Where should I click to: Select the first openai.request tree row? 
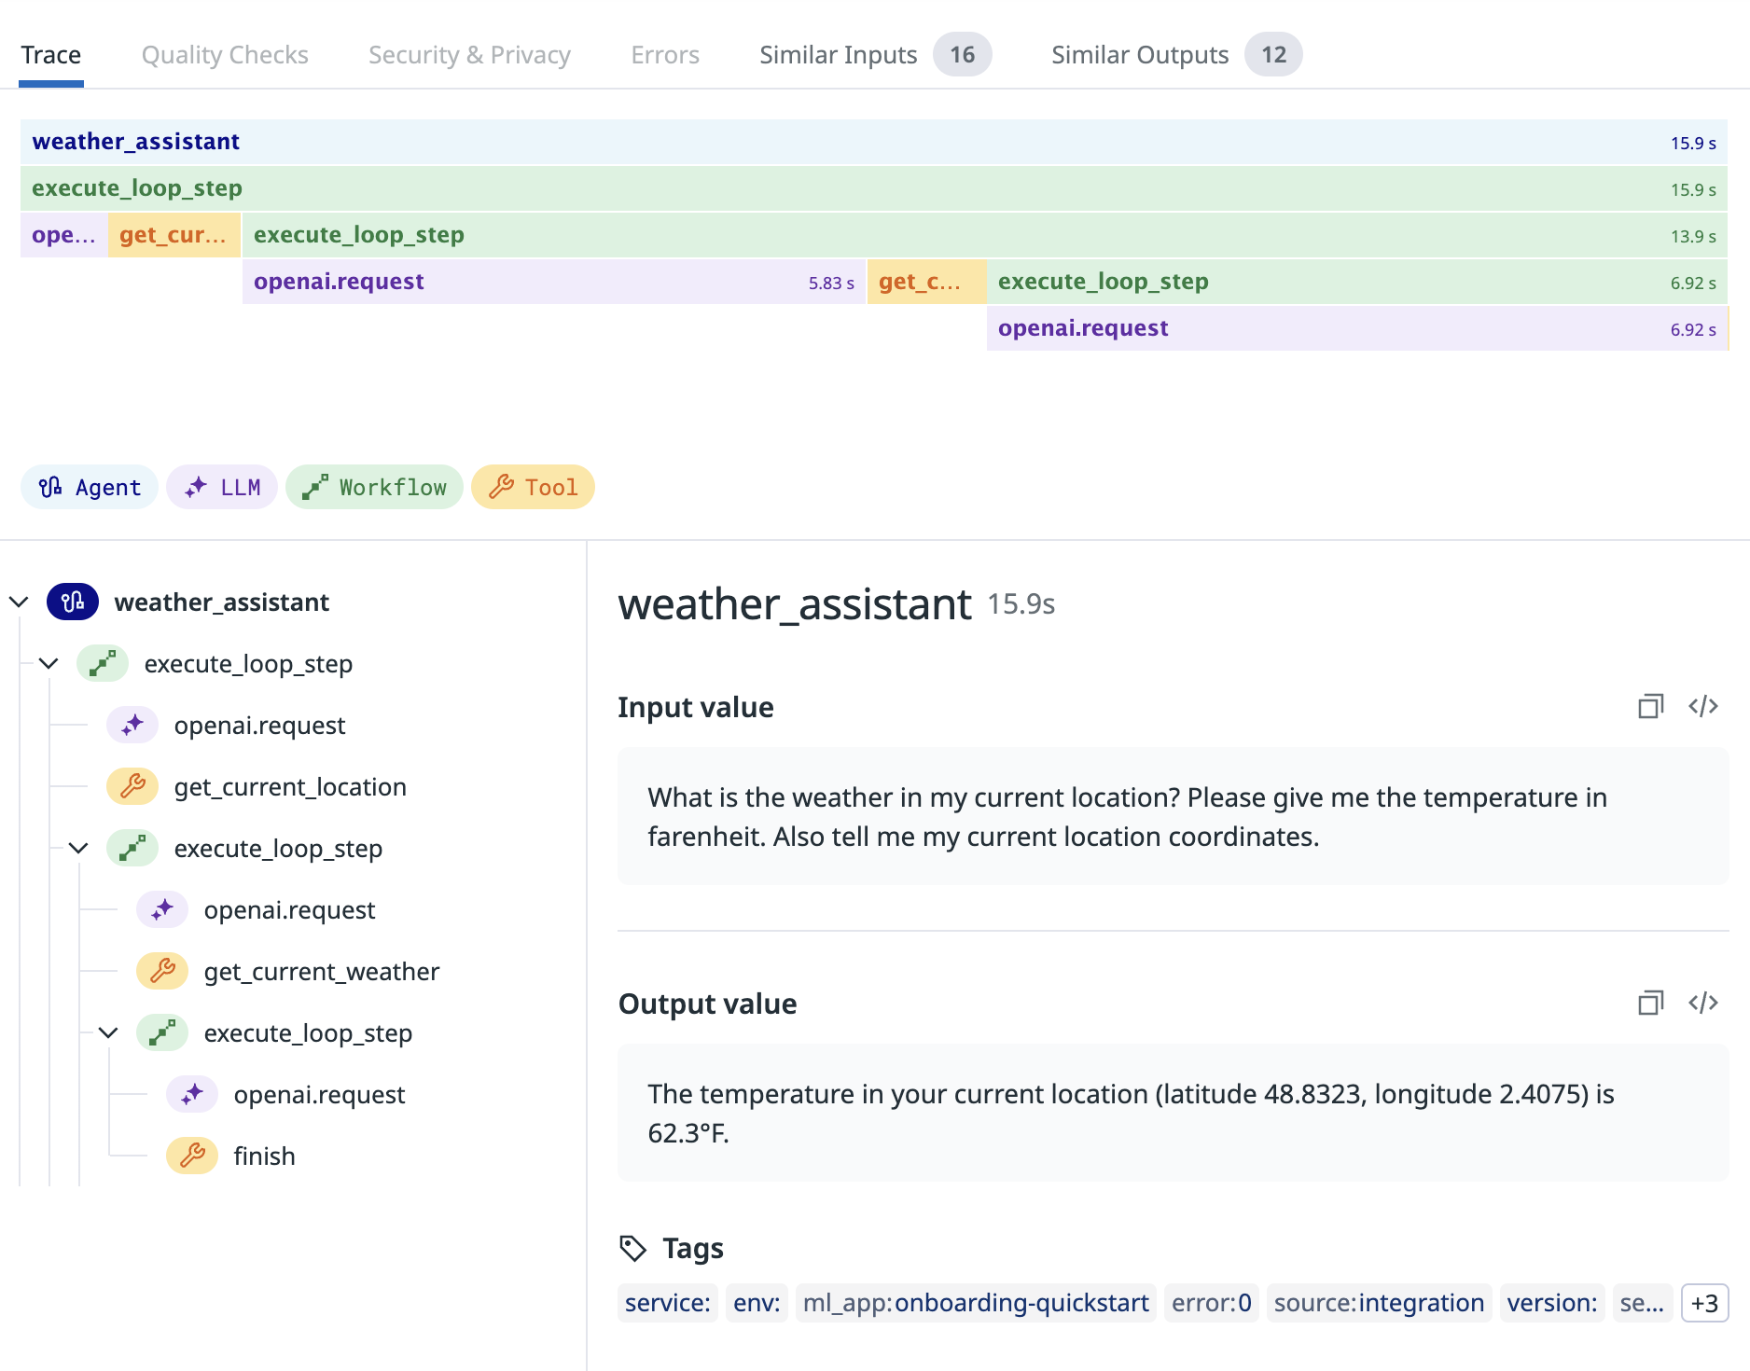pos(259,726)
